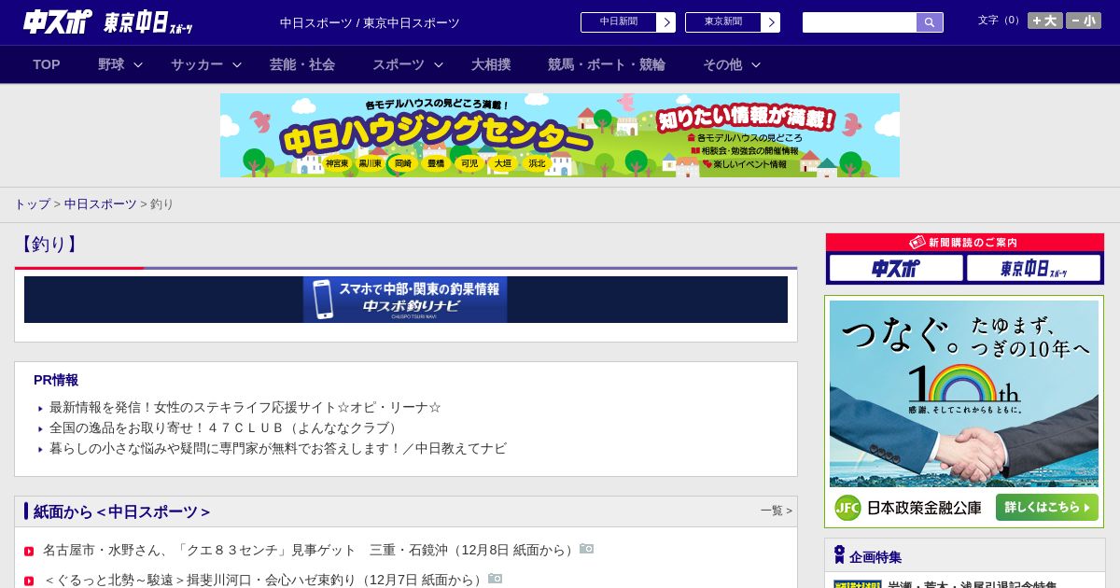Click 中日スポーツ breadcrumb link
Image resolution: width=1120 pixels, height=588 pixels.
tap(101, 203)
